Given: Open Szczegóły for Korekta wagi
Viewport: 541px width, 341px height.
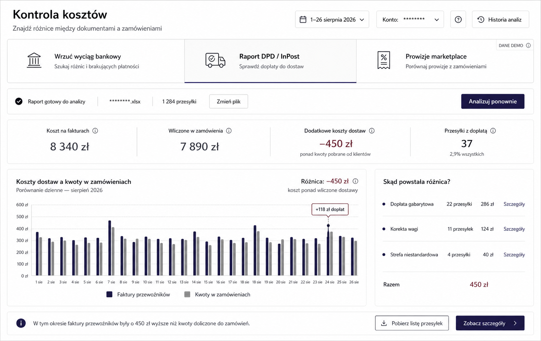Looking at the screenshot, I should click(x=514, y=229).
